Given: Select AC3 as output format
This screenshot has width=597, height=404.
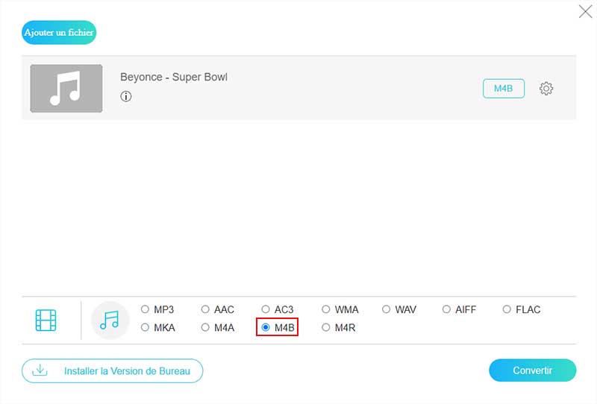Looking at the screenshot, I should (x=266, y=309).
